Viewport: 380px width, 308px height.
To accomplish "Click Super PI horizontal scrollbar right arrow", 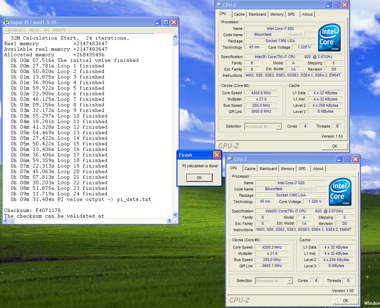I will point(169,221).
